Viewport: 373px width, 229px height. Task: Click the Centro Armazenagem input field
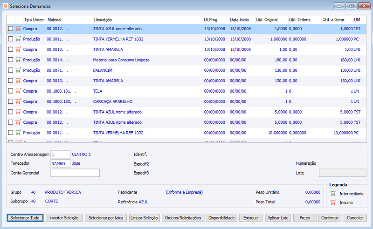point(61,155)
